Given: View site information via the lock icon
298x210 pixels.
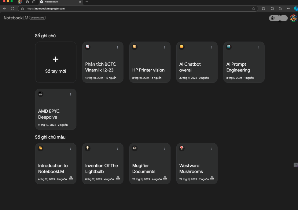Looking at the screenshot, I should (22, 9).
